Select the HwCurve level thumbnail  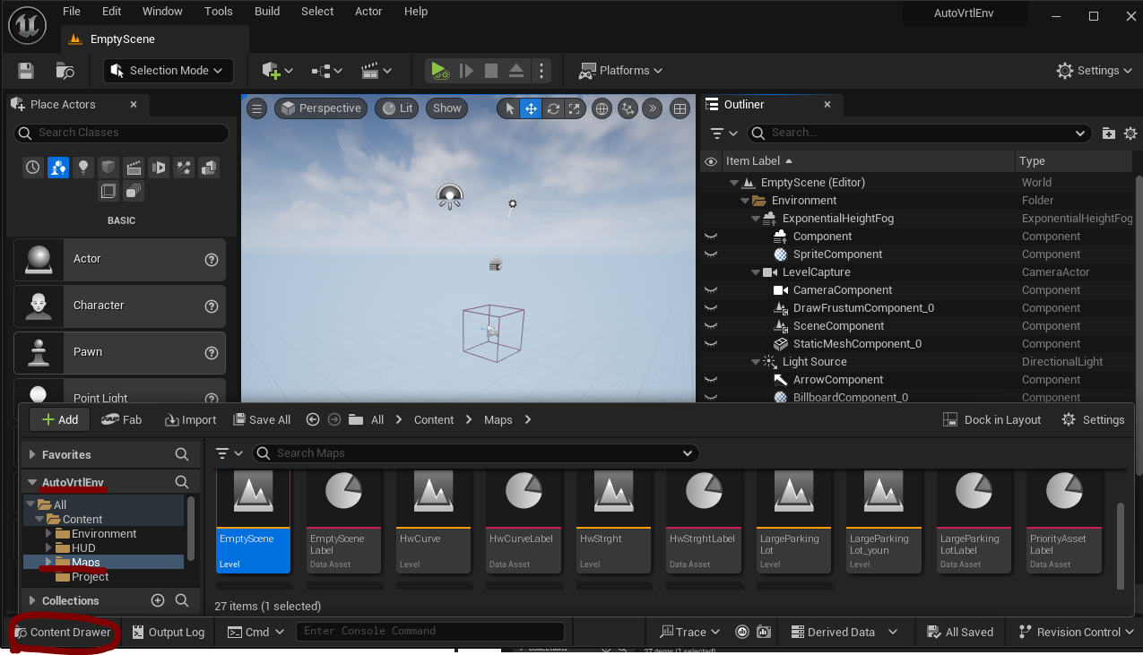[433, 520]
